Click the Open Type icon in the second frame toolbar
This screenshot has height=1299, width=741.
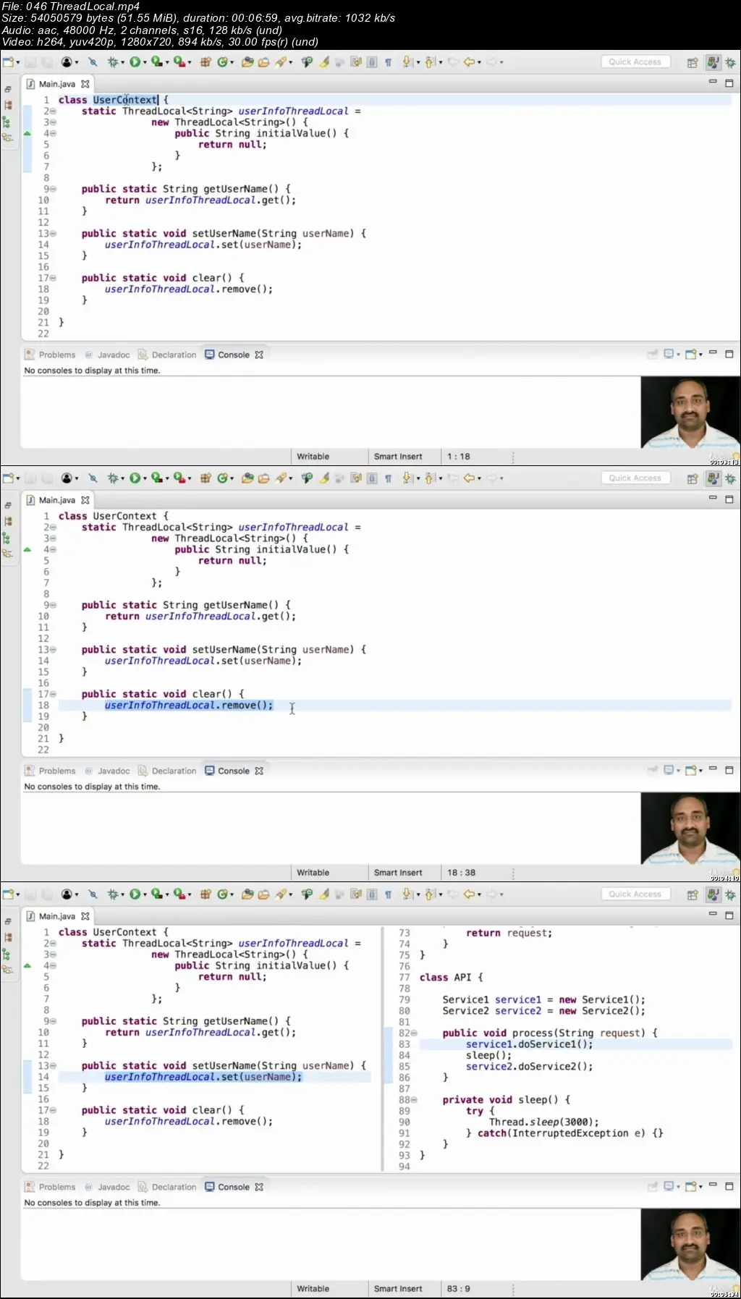point(247,478)
